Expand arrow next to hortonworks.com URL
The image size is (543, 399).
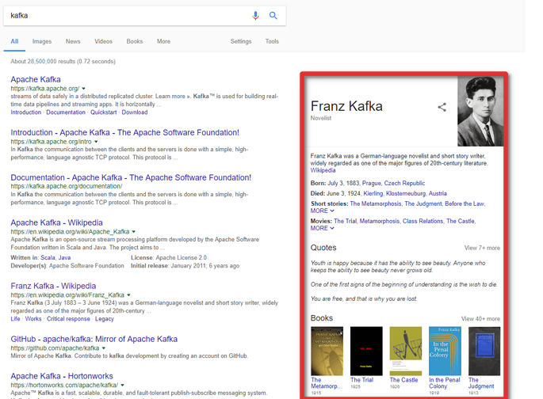coord(122,386)
